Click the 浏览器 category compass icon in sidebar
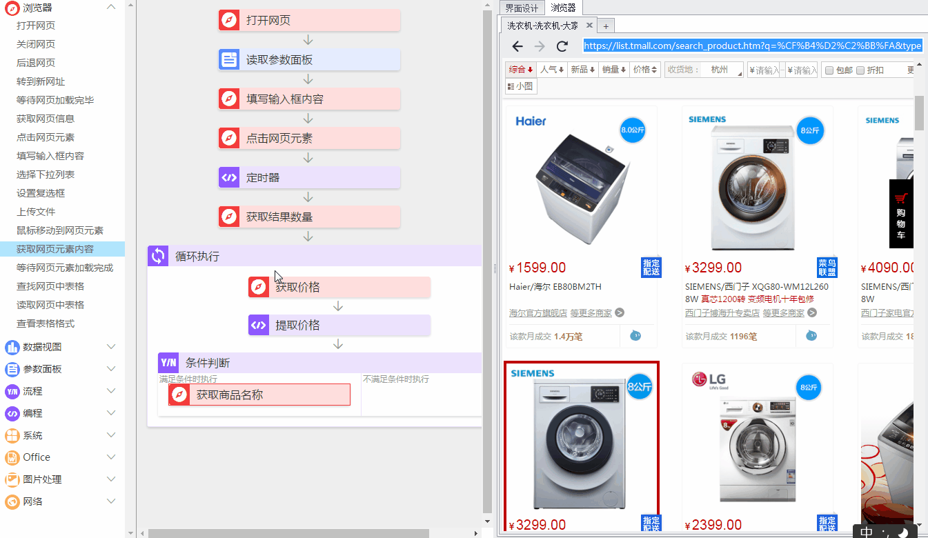 point(12,8)
